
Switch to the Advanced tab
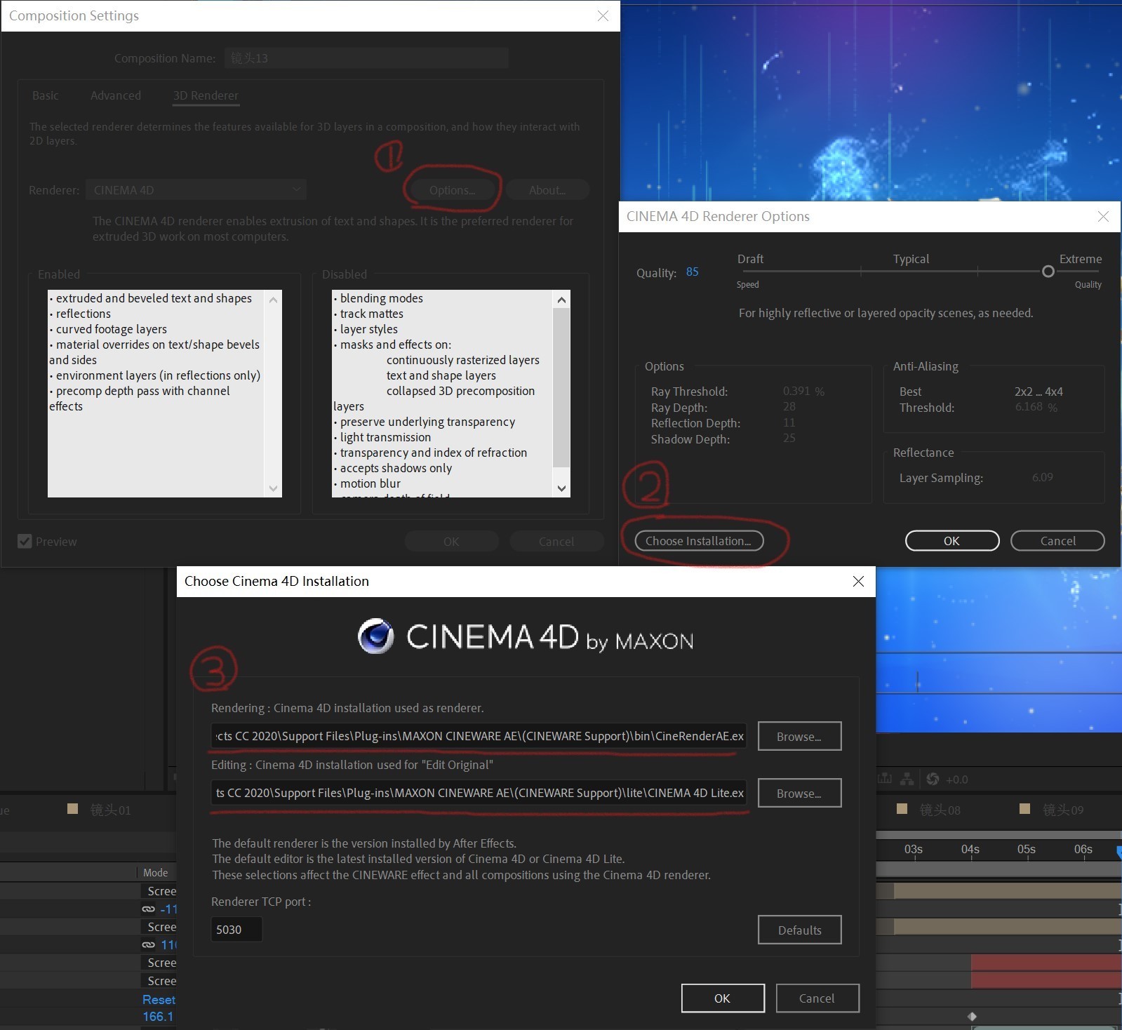(x=116, y=95)
